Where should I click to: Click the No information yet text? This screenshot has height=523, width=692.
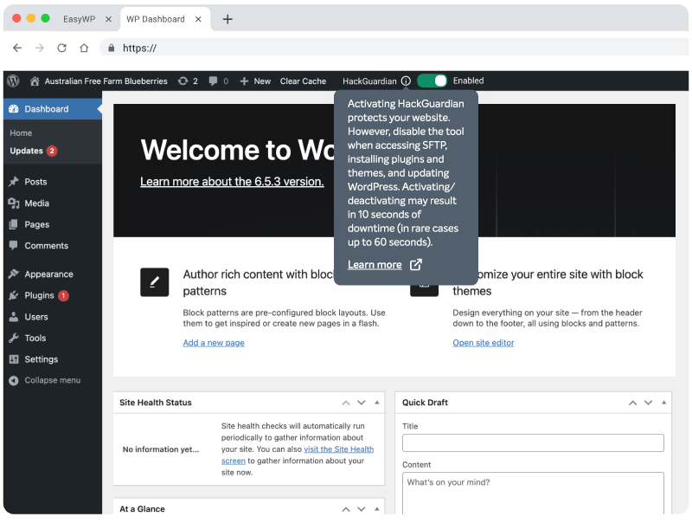tap(161, 449)
